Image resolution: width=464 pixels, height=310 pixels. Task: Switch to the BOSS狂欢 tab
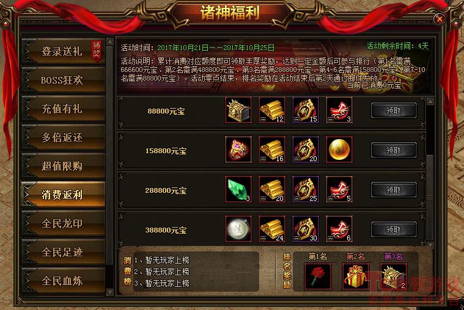coord(63,80)
